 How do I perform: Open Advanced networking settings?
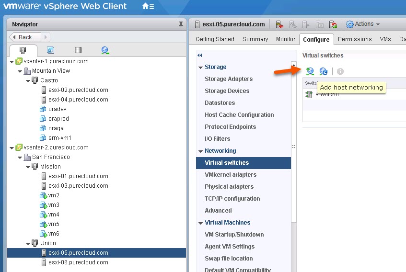pos(218,210)
